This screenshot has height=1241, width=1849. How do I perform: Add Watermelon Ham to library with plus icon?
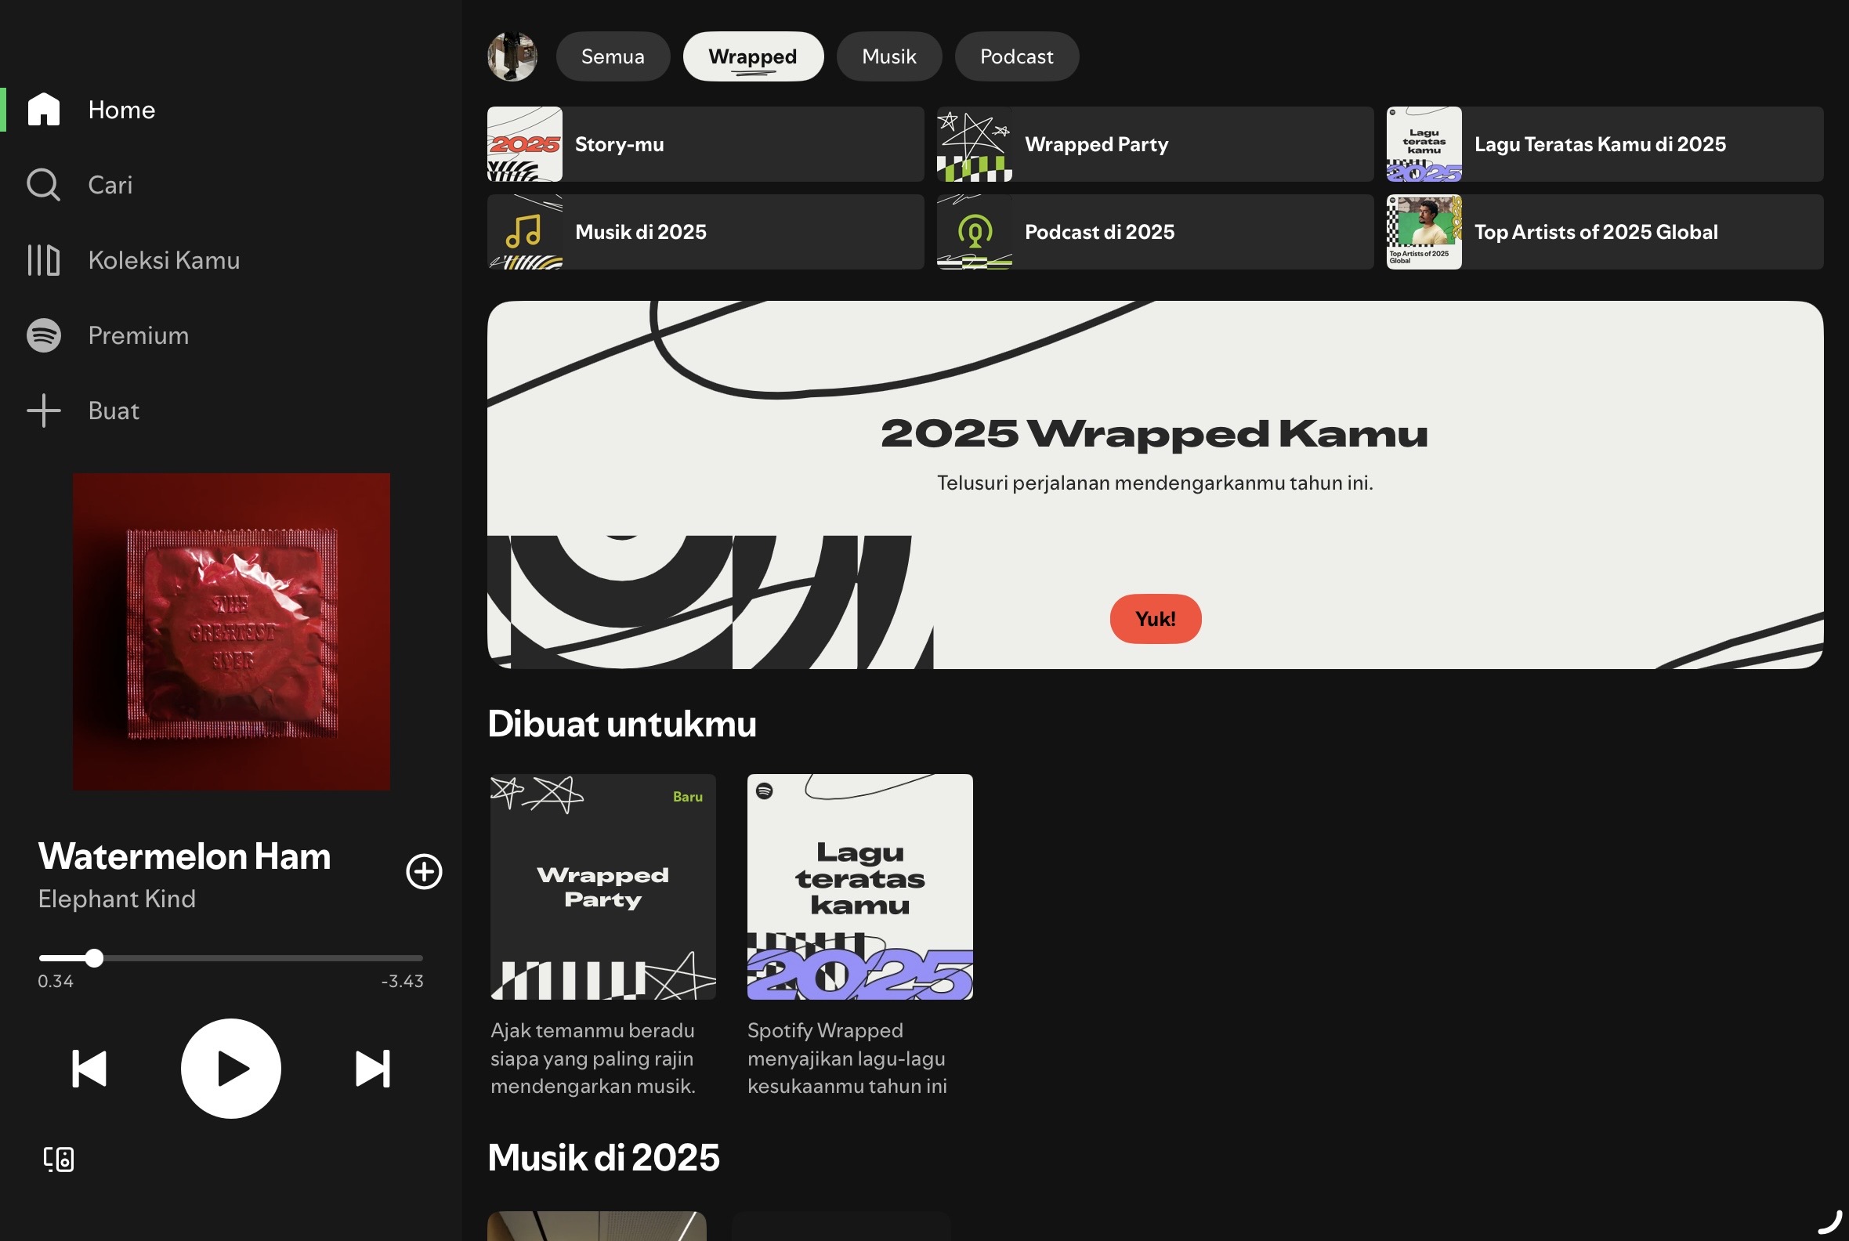click(423, 871)
